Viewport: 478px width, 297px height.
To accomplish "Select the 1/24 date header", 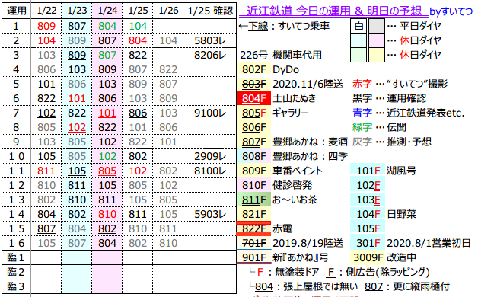I will (107, 11).
